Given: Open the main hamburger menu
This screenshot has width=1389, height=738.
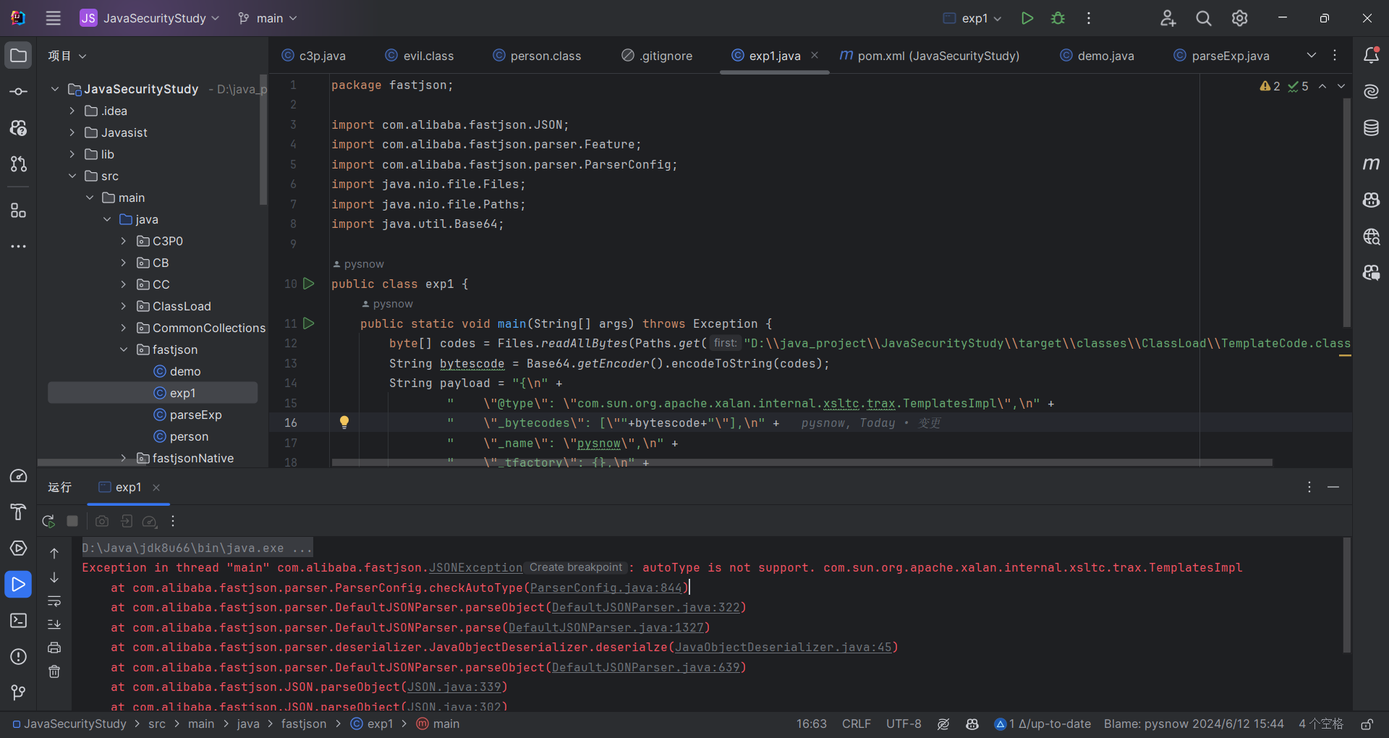Looking at the screenshot, I should (53, 18).
